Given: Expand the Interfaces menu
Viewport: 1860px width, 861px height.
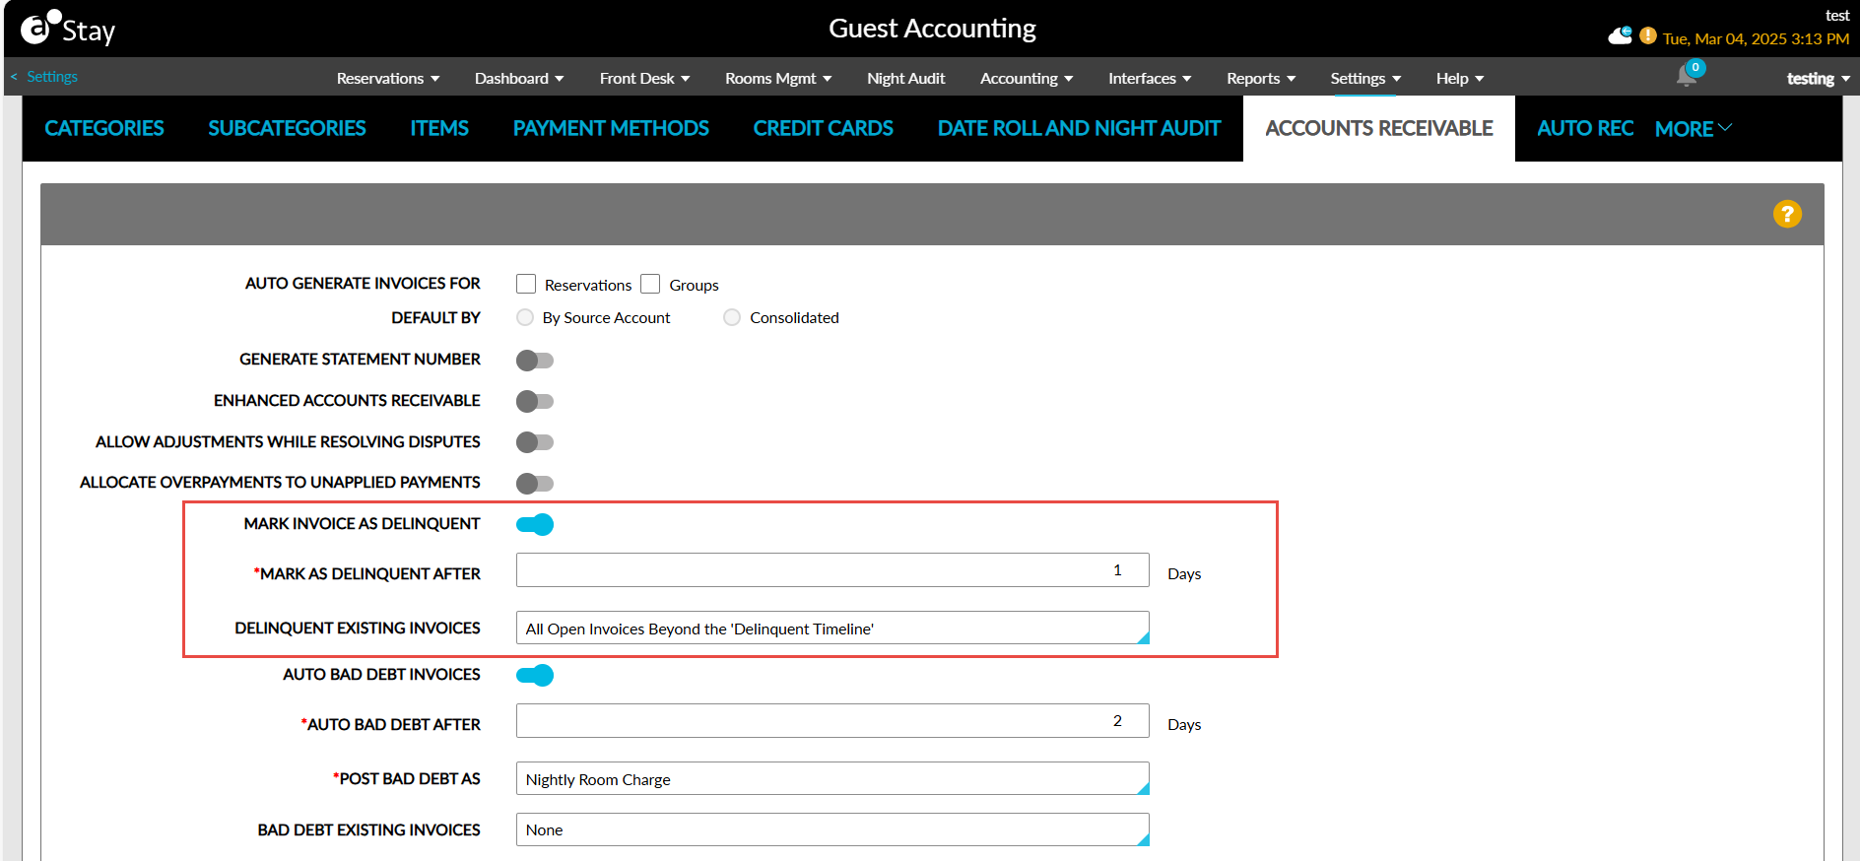Looking at the screenshot, I should coord(1150,78).
